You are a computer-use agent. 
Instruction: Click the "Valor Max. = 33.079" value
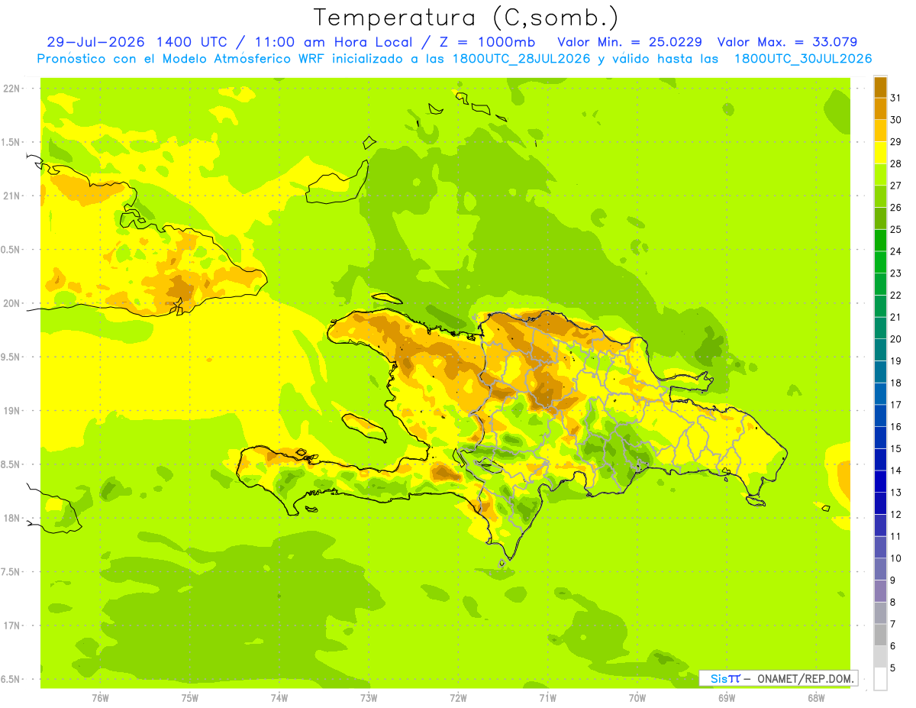click(x=787, y=42)
